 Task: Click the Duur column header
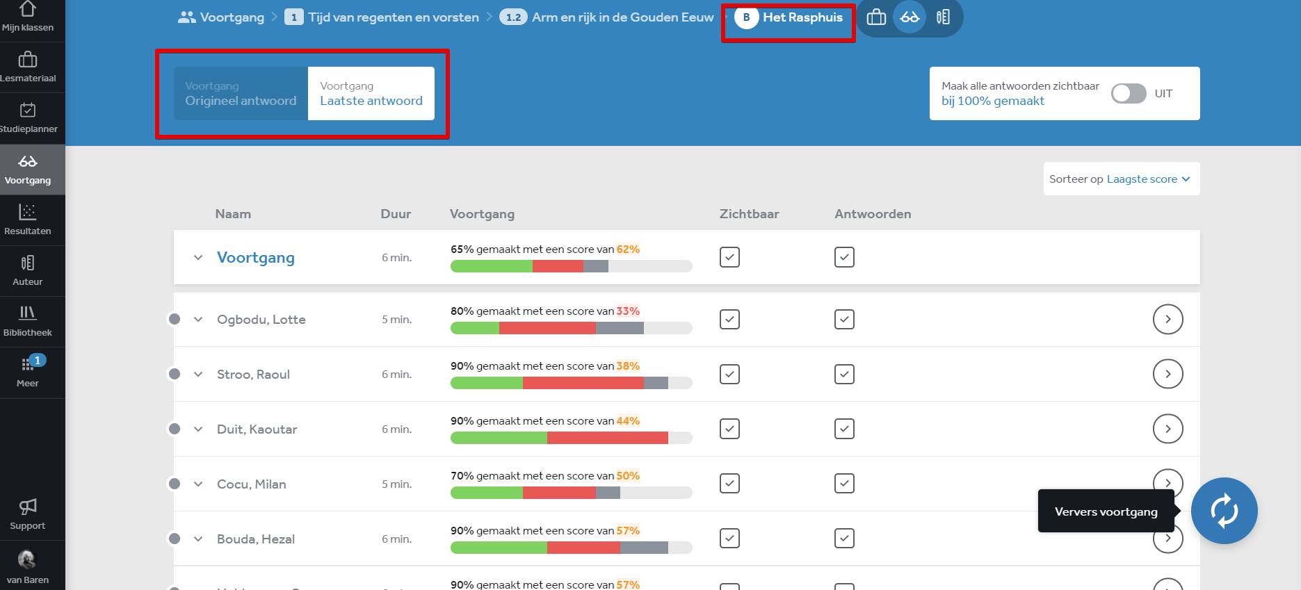click(396, 214)
